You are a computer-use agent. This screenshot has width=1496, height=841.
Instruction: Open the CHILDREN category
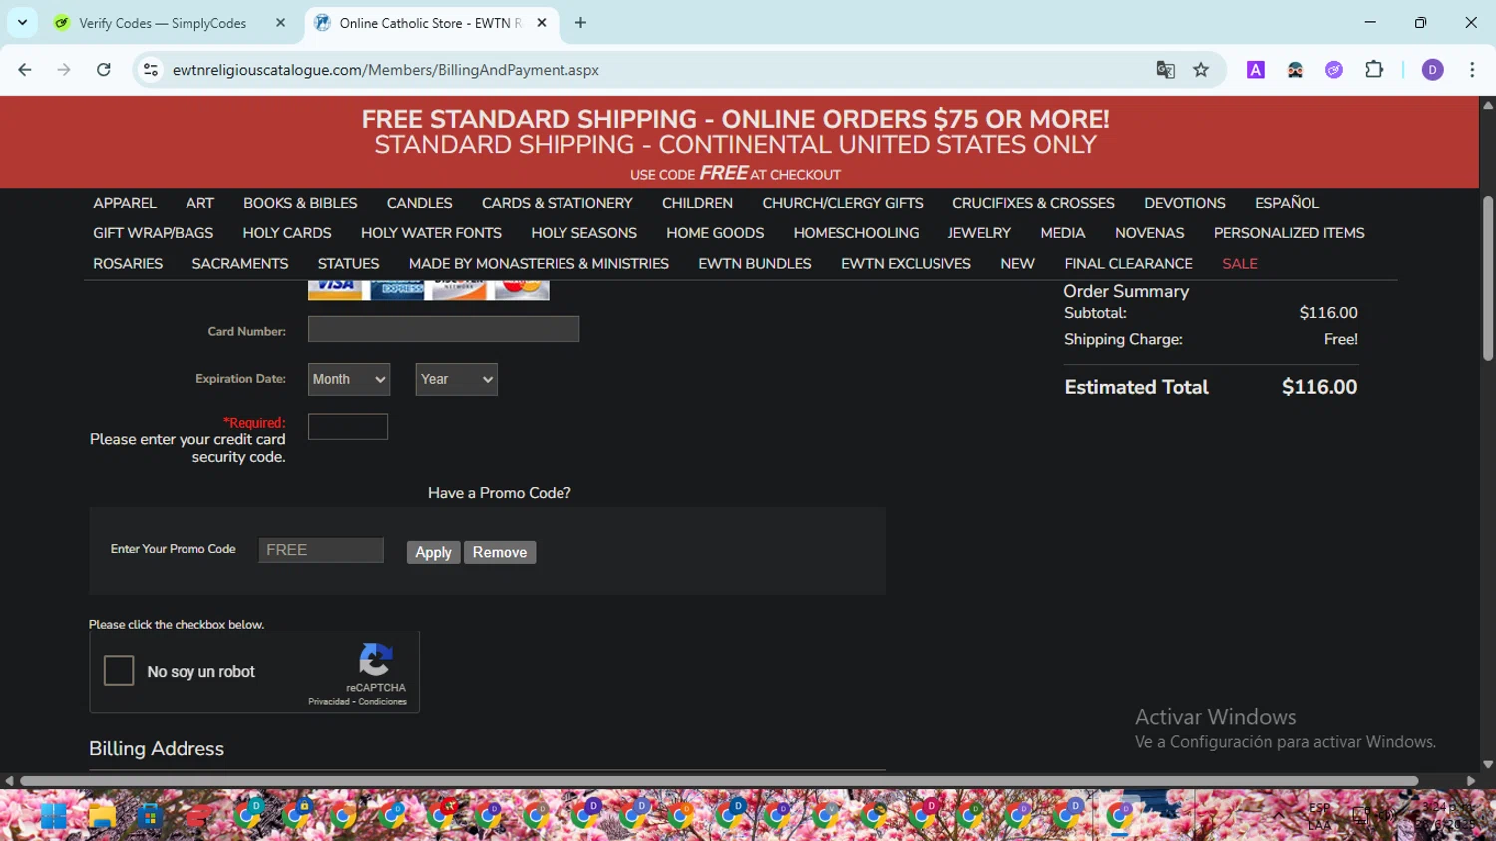click(697, 203)
